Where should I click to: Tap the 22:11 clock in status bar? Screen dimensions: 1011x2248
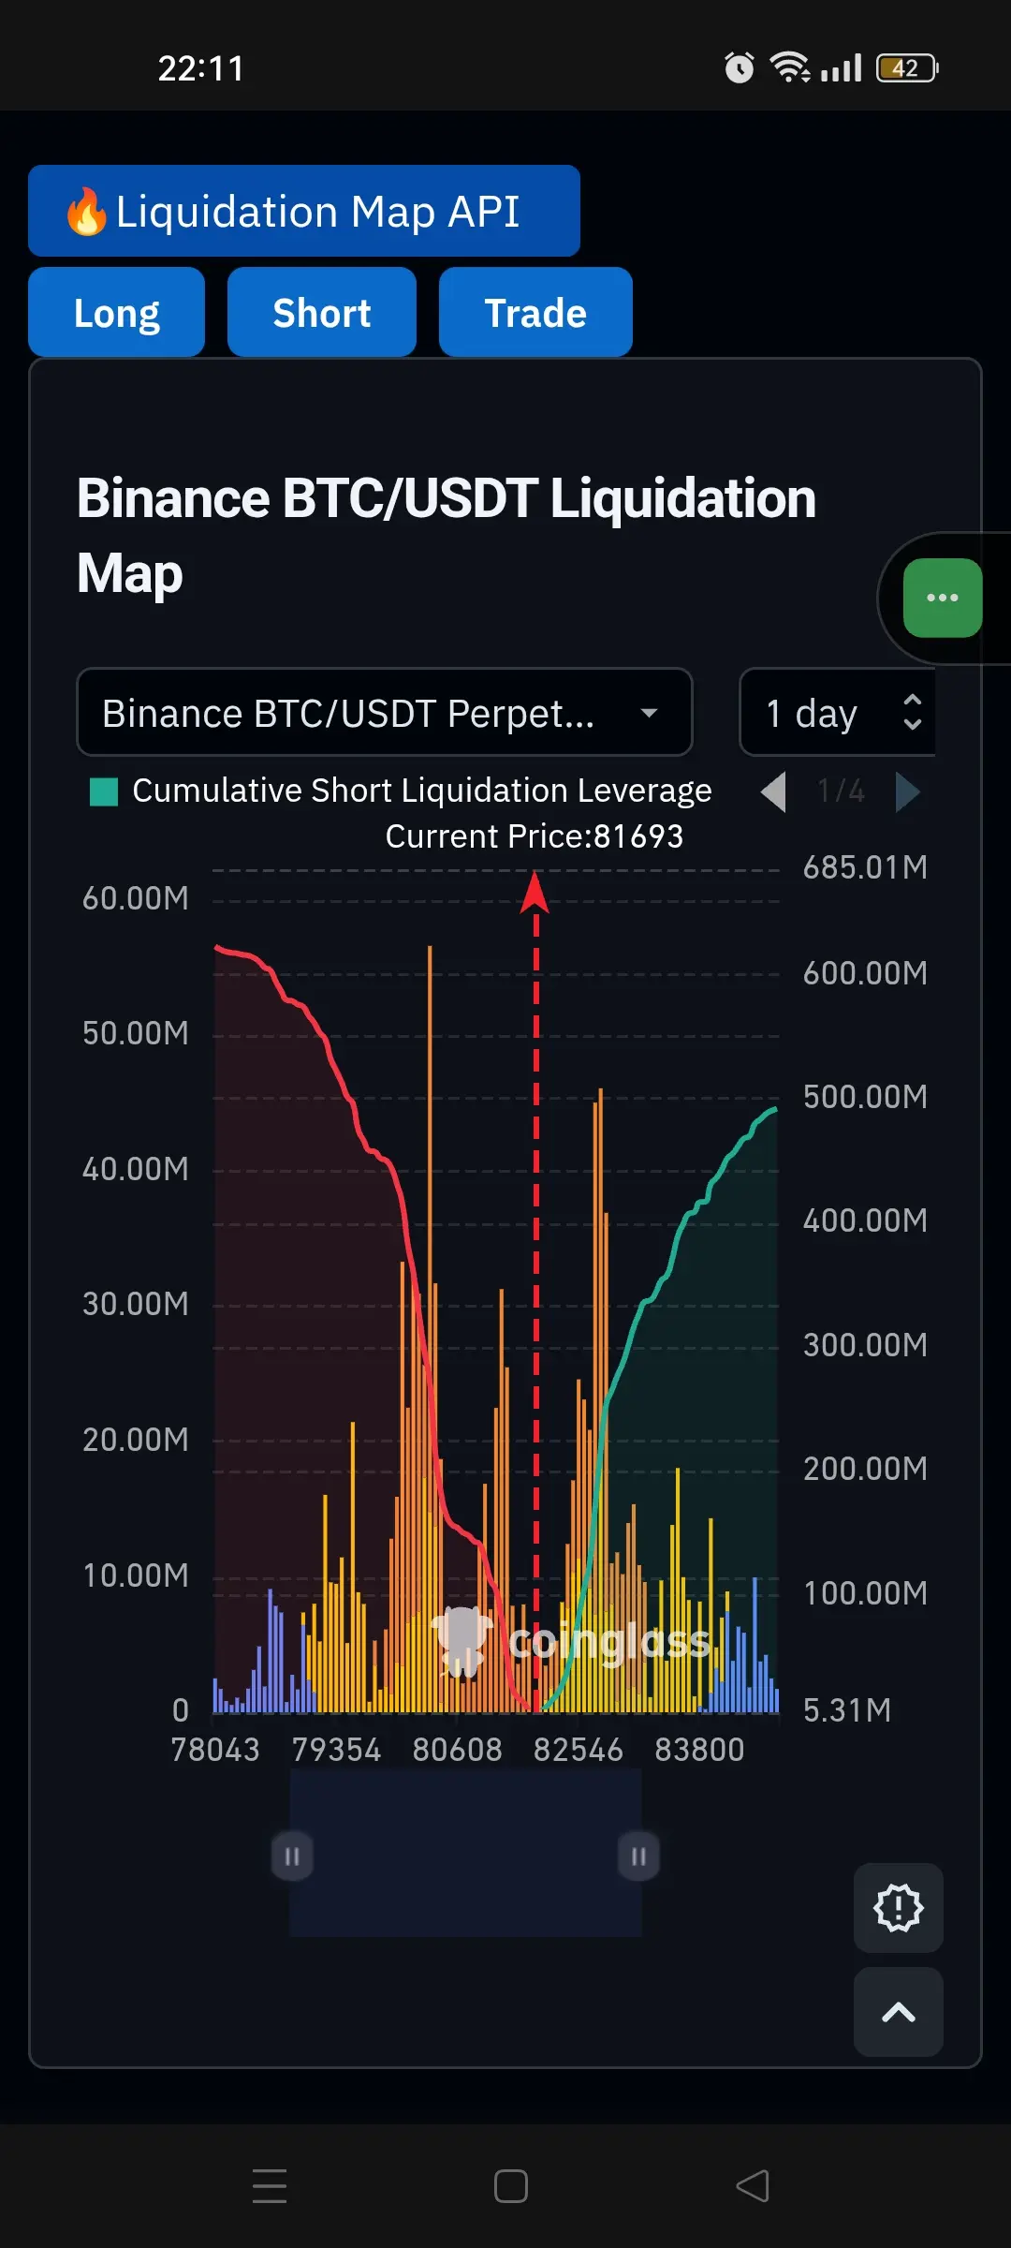tap(201, 68)
